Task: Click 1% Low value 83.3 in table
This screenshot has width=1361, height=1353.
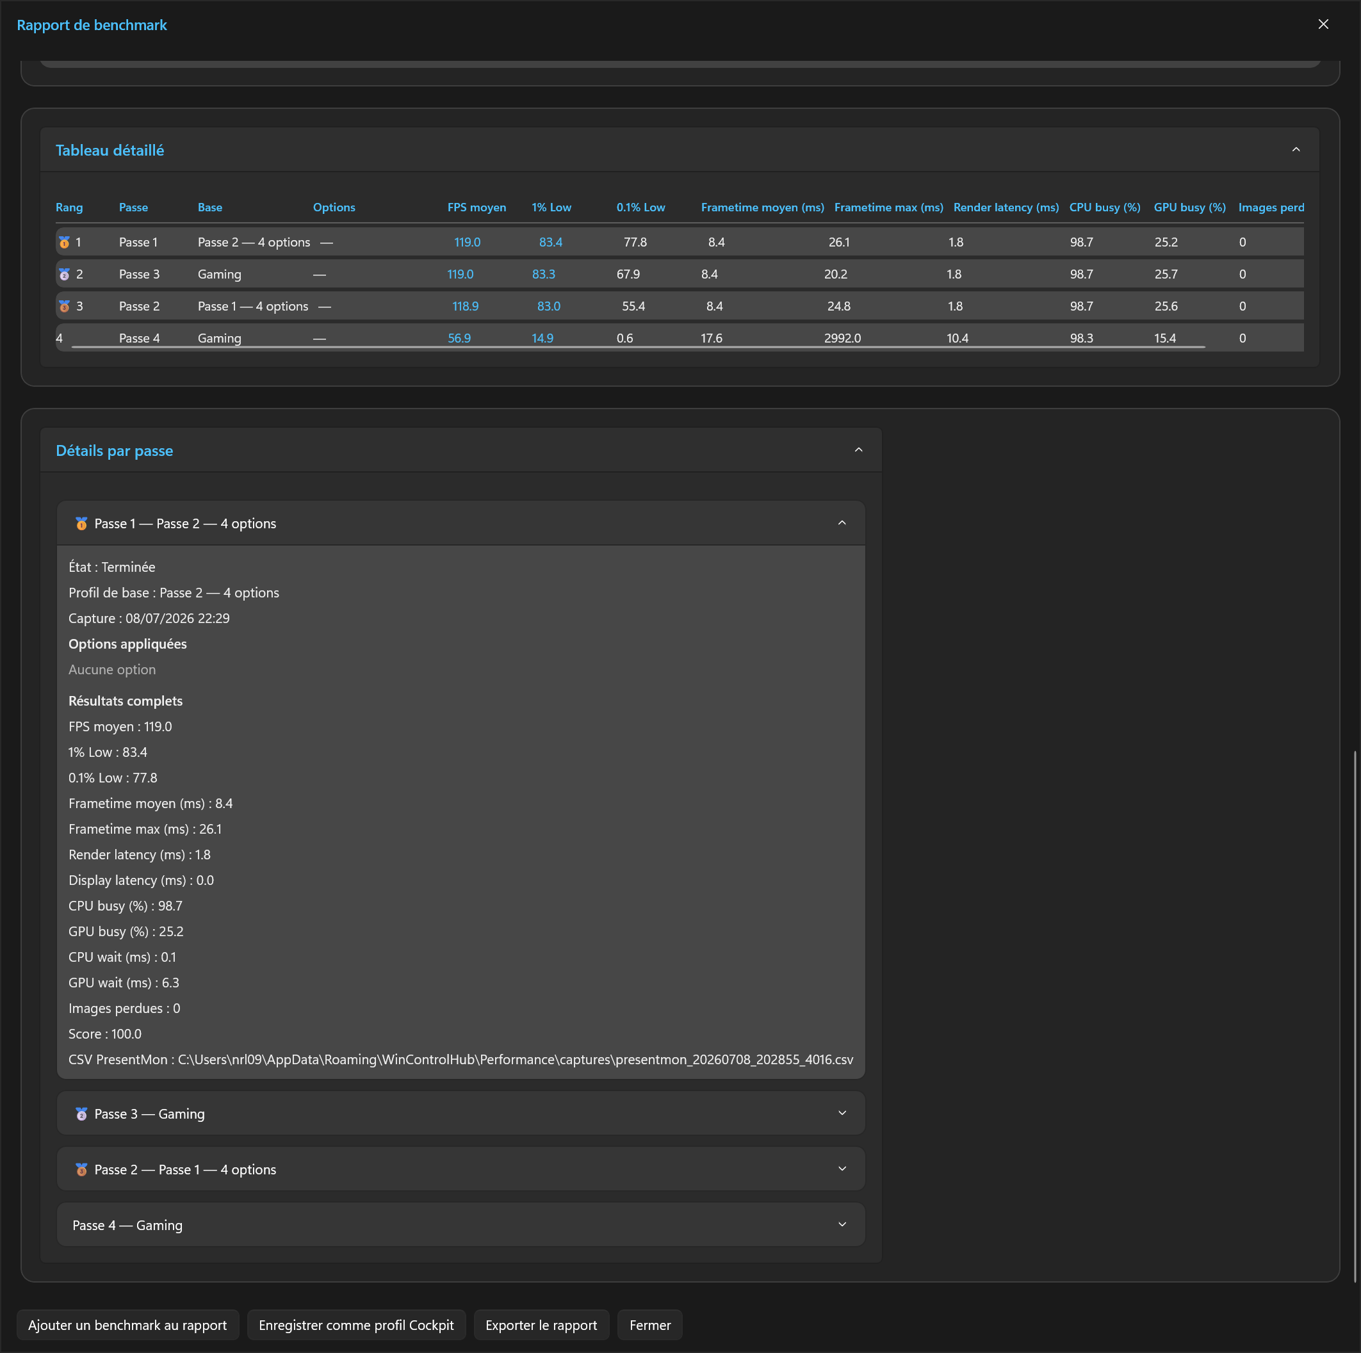Action: click(543, 274)
